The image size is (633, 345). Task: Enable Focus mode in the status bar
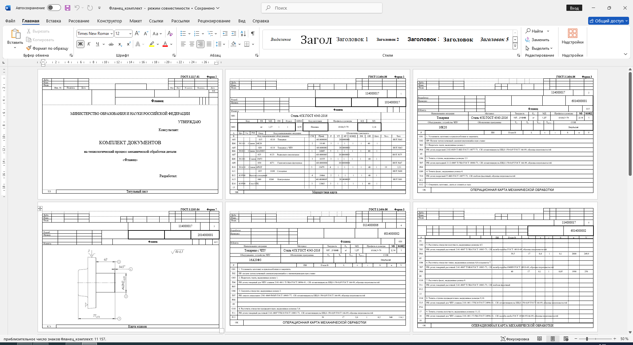tap(515, 339)
